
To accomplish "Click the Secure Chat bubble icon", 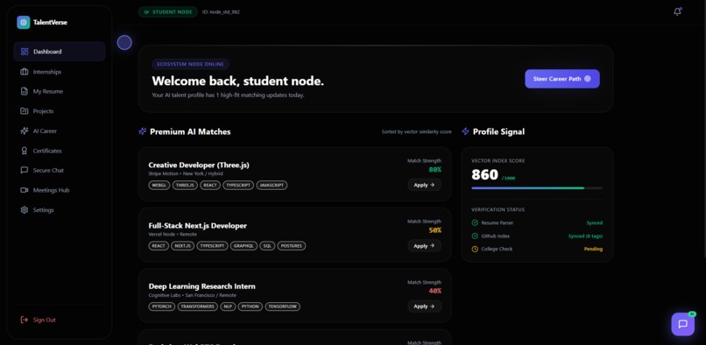I will tap(25, 170).
